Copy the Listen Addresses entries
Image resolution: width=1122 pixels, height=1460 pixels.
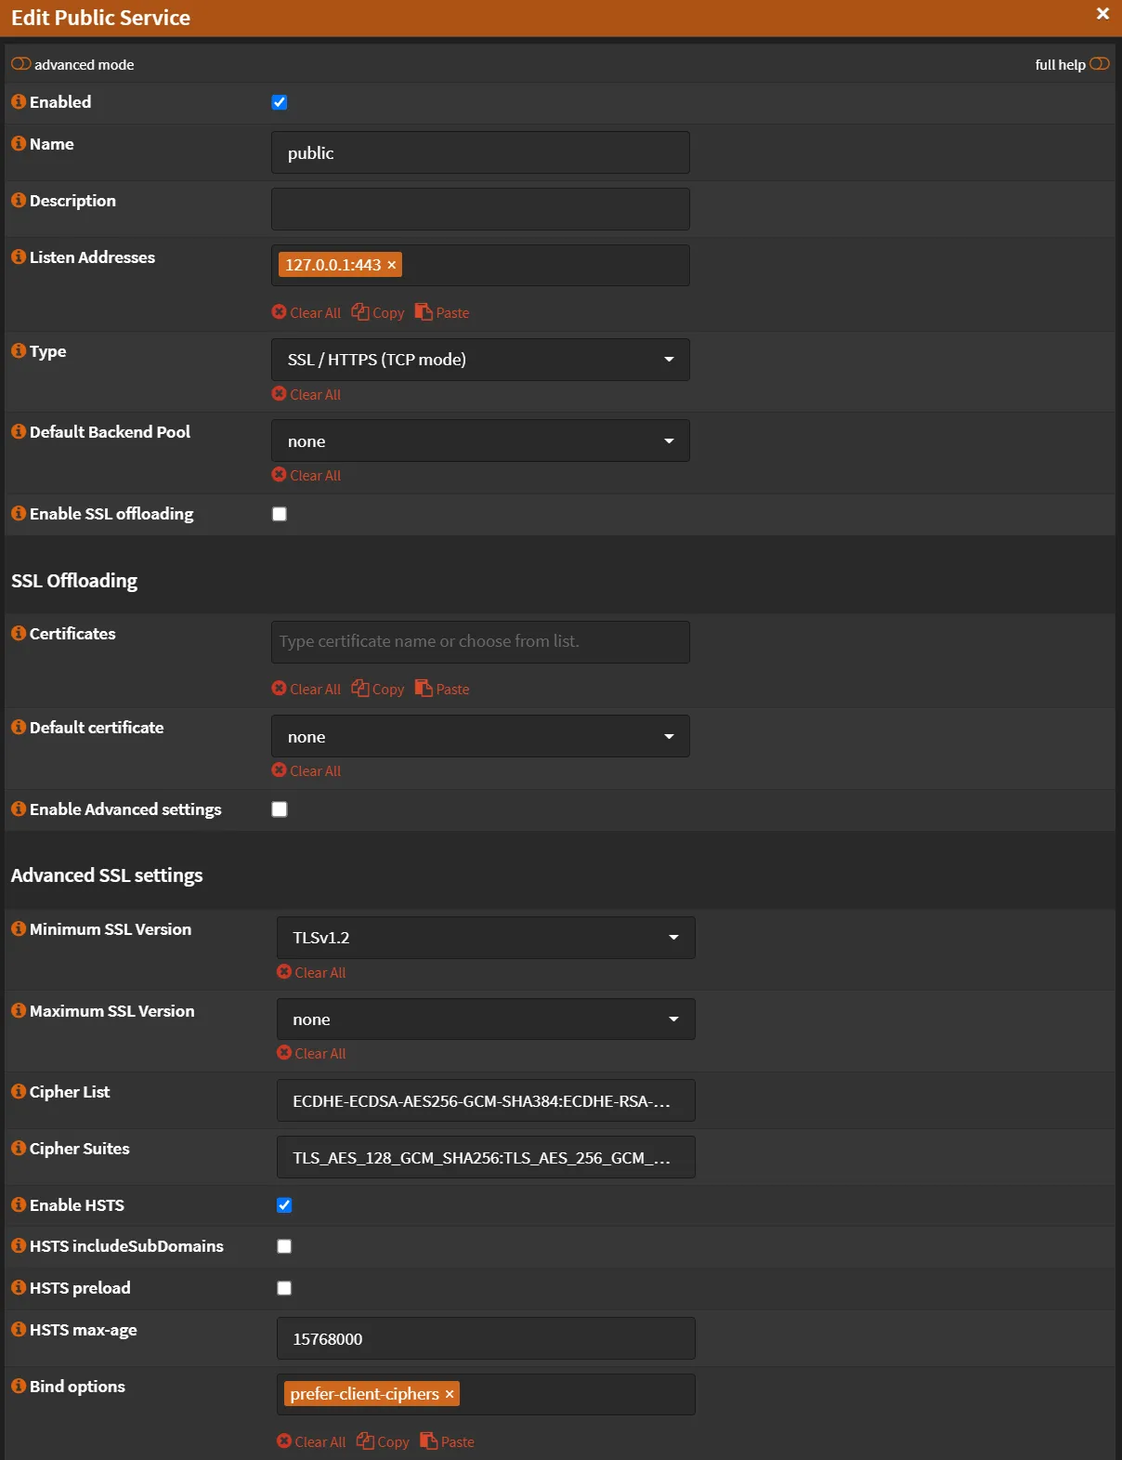378,313
